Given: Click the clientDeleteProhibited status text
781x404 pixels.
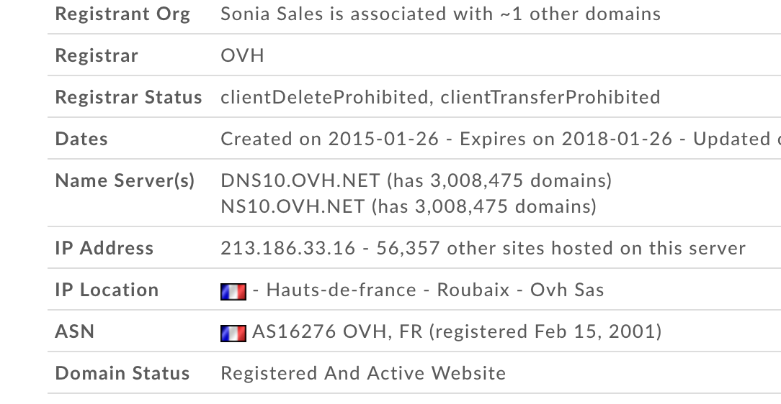Looking at the screenshot, I should click(324, 97).
